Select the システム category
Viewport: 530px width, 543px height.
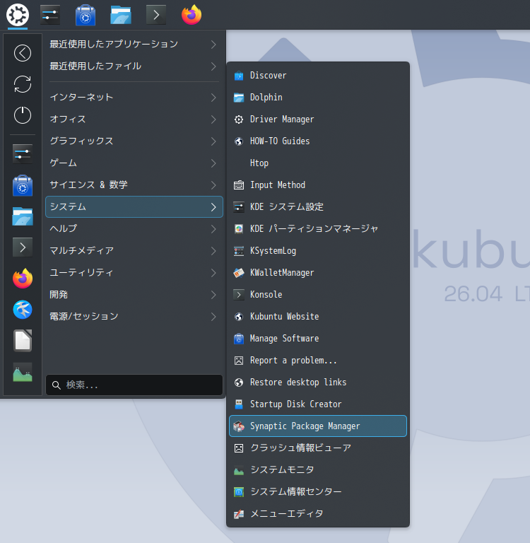point(134,206)
